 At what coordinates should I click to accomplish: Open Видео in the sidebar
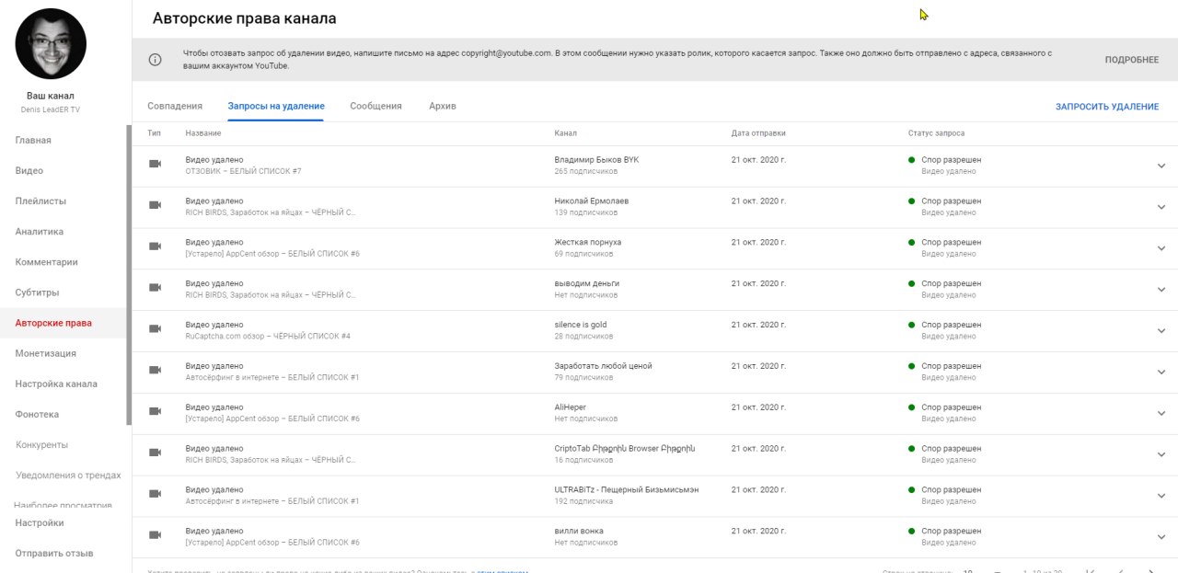tap(29, 170)
